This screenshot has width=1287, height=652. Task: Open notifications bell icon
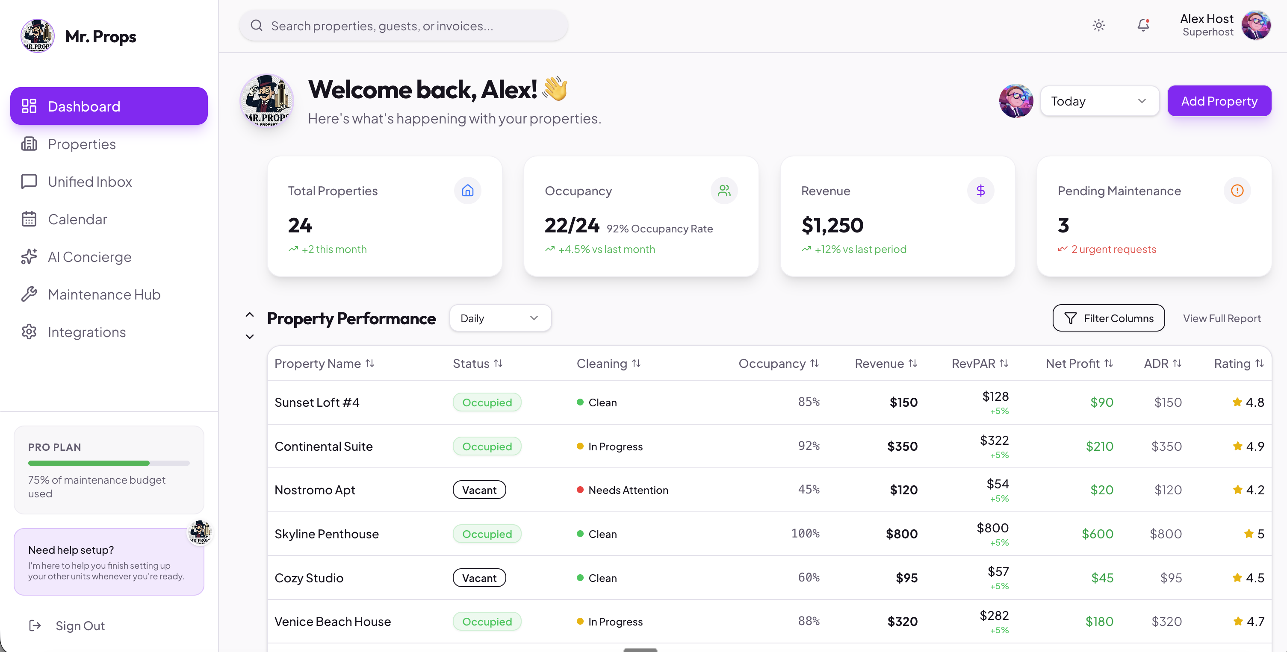point(1143,26)
